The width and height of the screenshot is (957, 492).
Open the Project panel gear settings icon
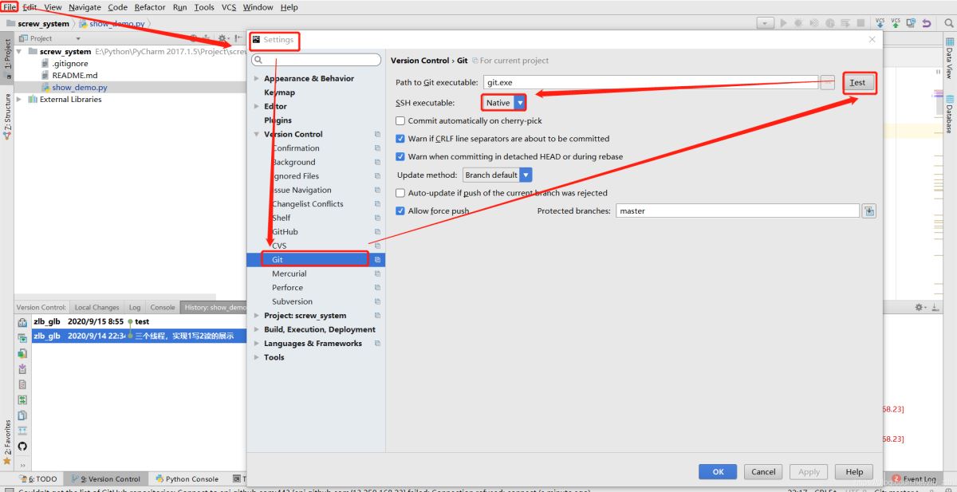coord(223,38)
